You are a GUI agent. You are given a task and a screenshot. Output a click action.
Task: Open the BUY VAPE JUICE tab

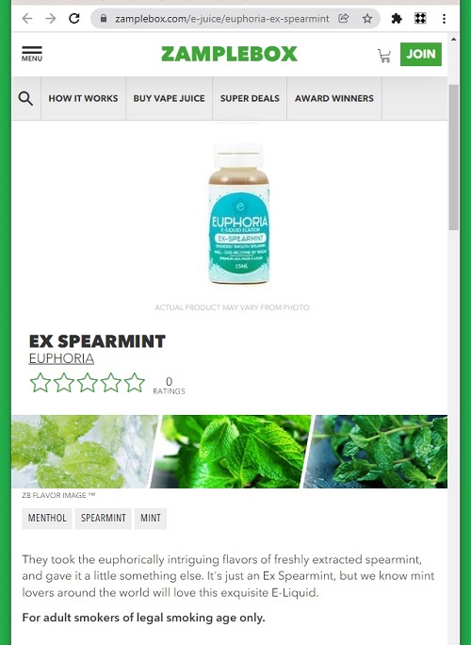pyautogui.click(x=169, y=99)
